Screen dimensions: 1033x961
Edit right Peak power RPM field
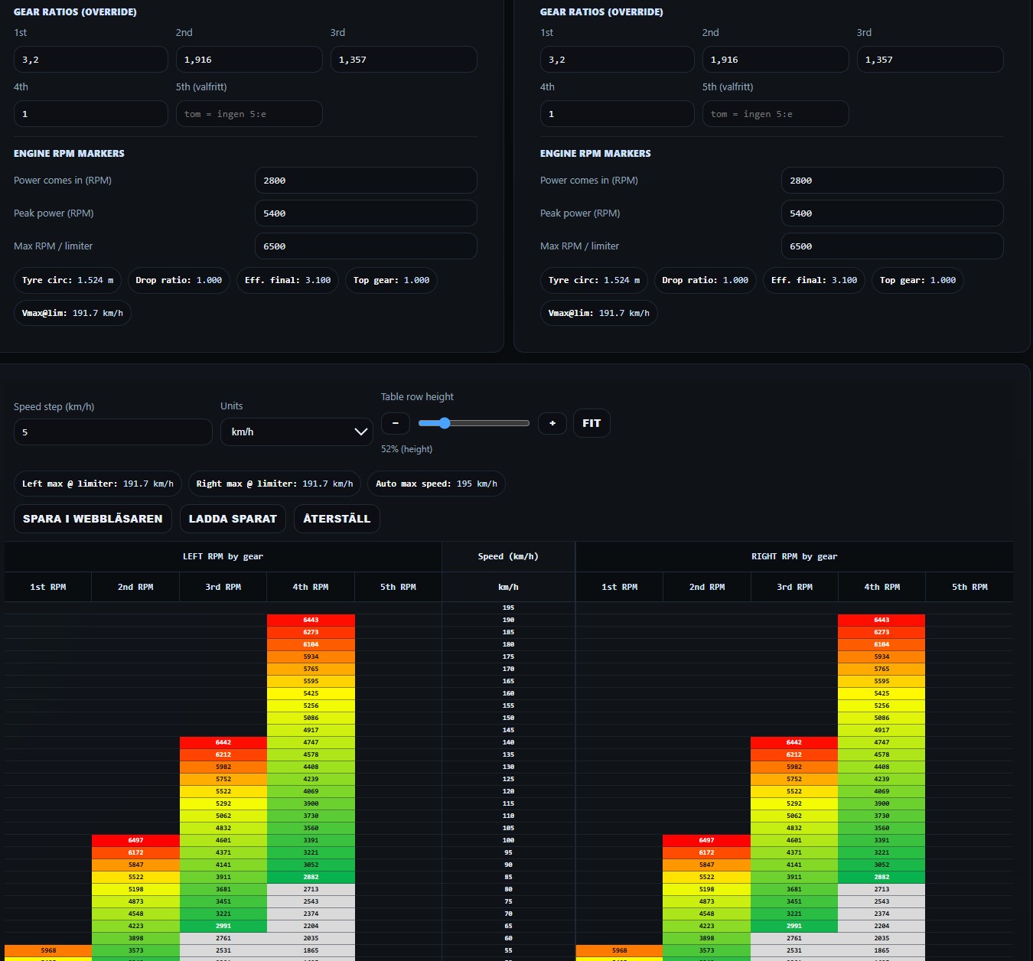(891, 213)
